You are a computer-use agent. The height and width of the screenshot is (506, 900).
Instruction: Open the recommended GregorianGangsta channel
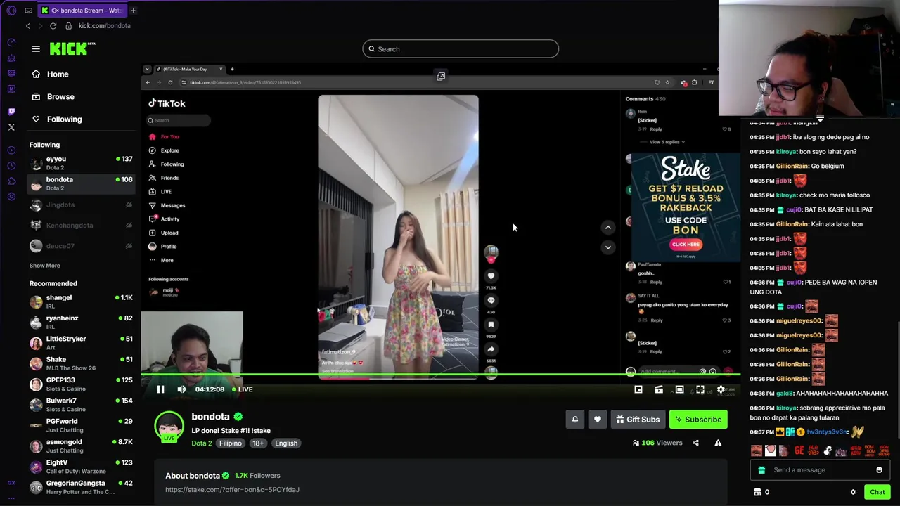coord(81,487)
